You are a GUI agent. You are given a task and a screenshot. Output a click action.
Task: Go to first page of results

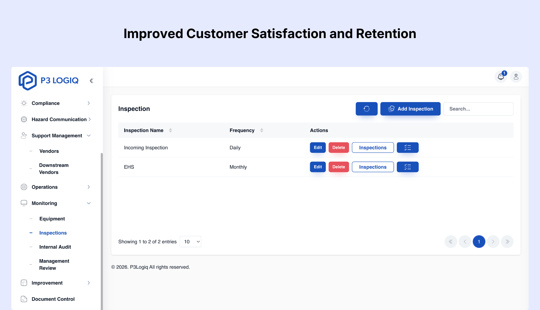coord(451,242)
